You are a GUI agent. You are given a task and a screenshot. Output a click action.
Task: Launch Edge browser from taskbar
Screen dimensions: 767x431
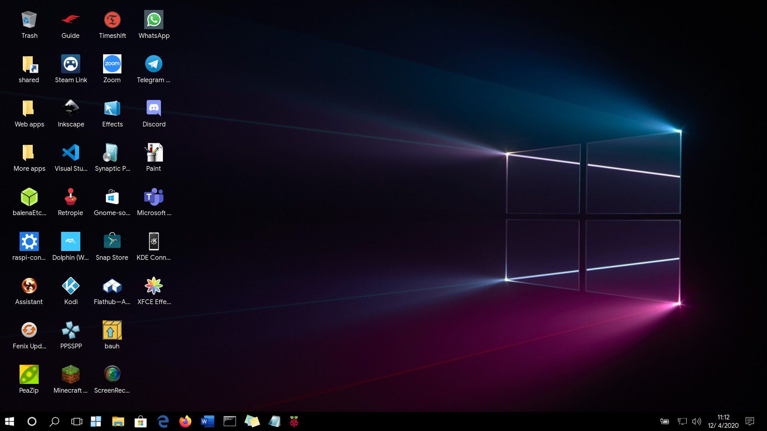point(163,421)
